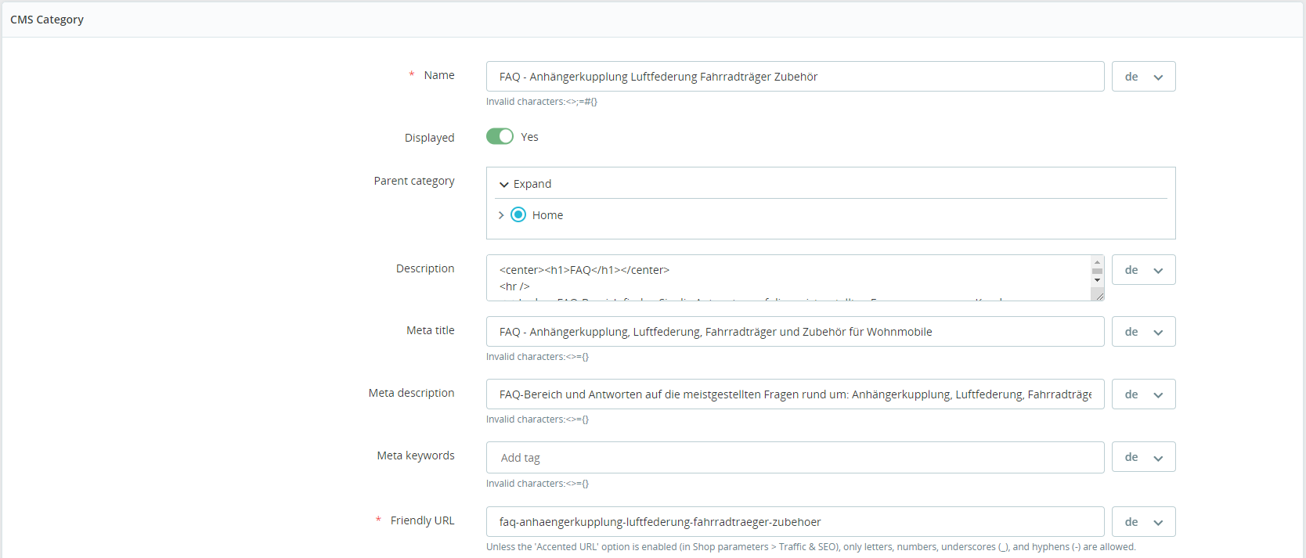The width and height of the screenshot is (1306, 558).
Task: Select the Home radio button
Action: pyautogui.click(x=518, y=214)
